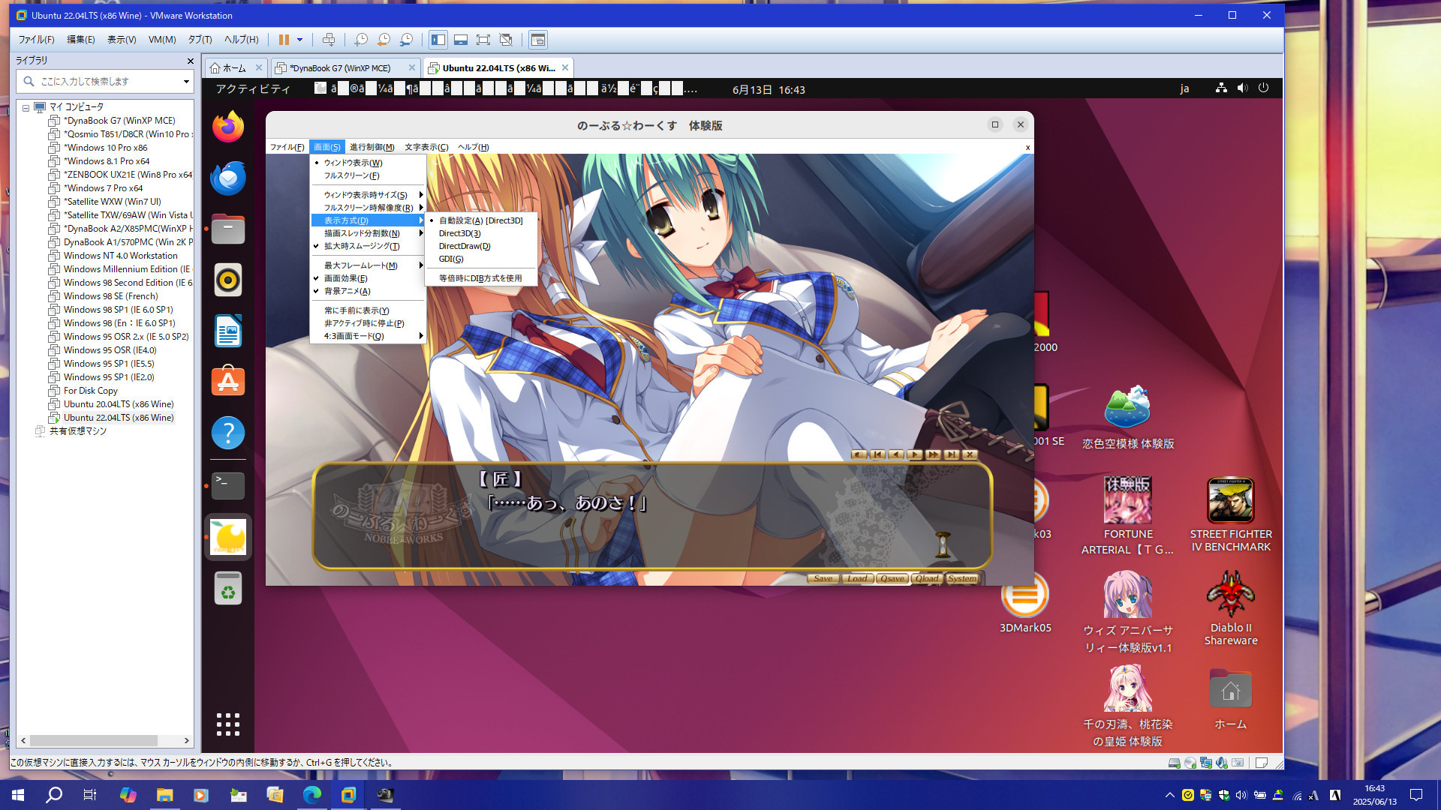Choose フルスクリーン(F) in the 画面 menu
Screen dimensions: 1441x810
click(x=368, y=175)
